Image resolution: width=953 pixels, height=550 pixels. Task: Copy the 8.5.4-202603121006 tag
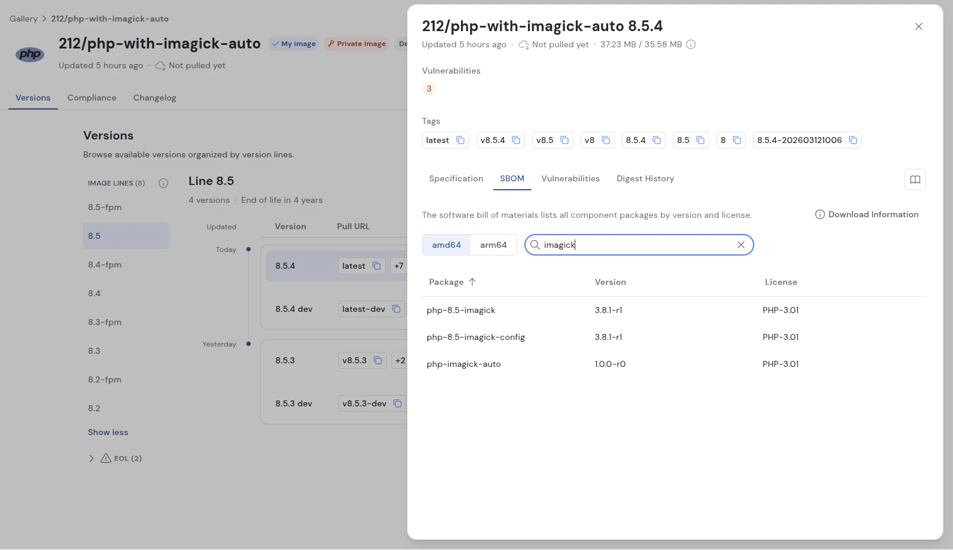853,140
